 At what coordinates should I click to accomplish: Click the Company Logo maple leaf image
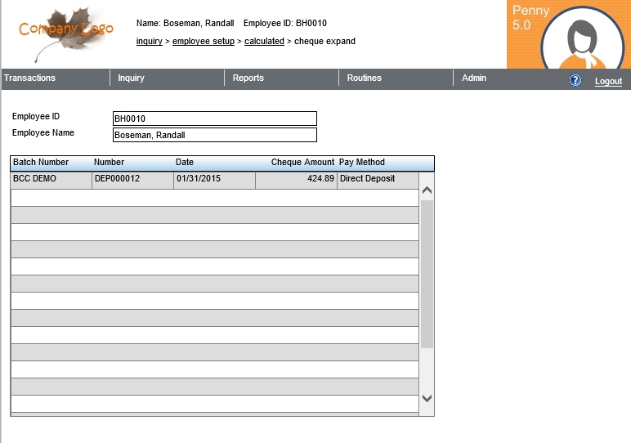66,34
